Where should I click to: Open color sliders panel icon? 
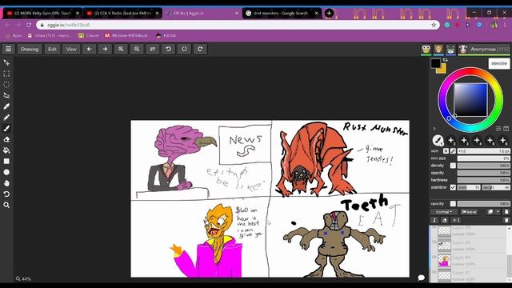pyautogui.click(x=498, y=129)
